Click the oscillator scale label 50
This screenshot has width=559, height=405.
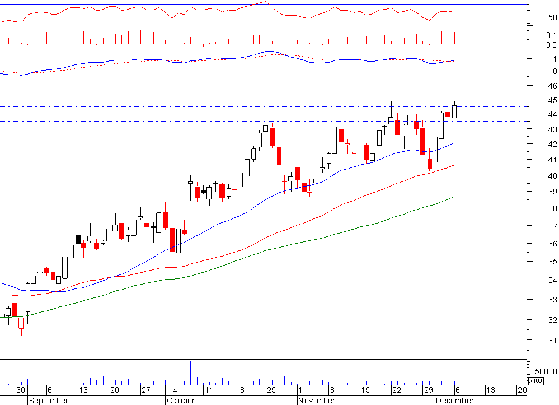[552, 17]
